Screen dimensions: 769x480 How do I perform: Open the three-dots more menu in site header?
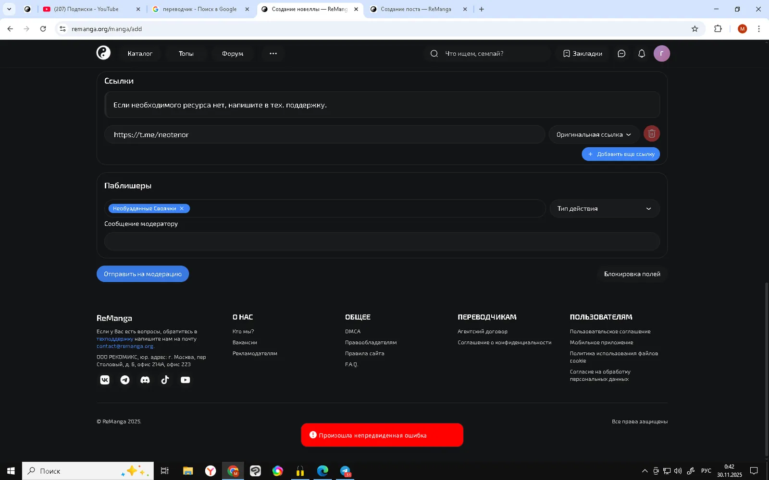coord(273,54)
